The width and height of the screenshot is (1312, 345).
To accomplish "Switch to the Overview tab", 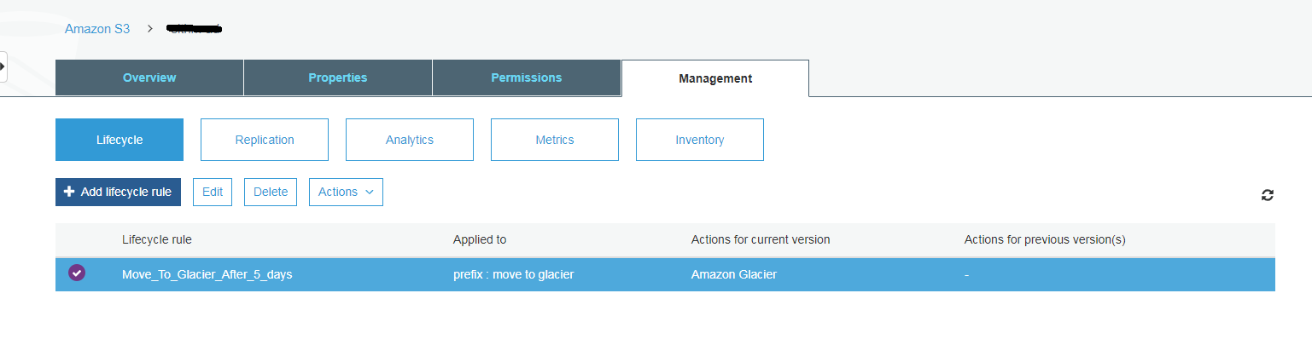I will [149, 78].
